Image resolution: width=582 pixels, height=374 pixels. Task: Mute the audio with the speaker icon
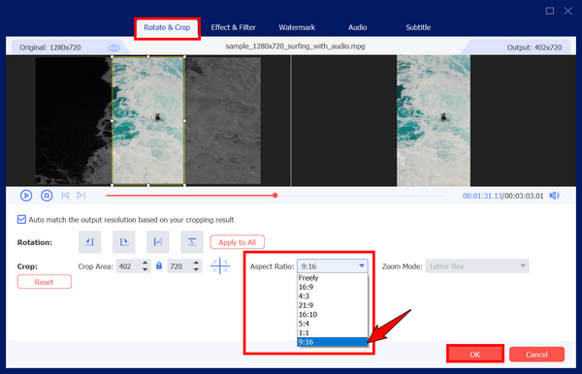555,196
